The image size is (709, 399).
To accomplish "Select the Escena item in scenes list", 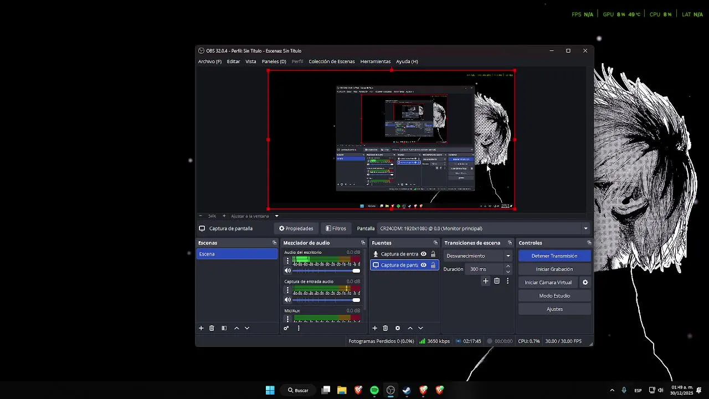I will pos(237,254).
